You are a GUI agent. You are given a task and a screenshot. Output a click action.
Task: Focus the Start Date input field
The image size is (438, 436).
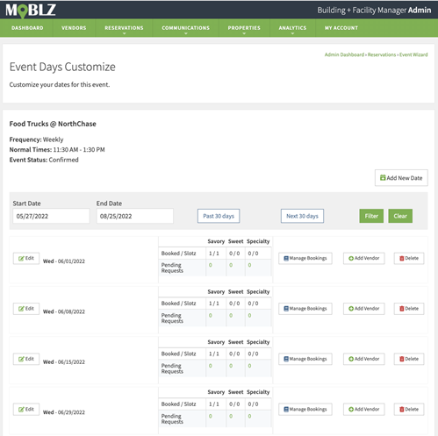[x=51, y=216]
